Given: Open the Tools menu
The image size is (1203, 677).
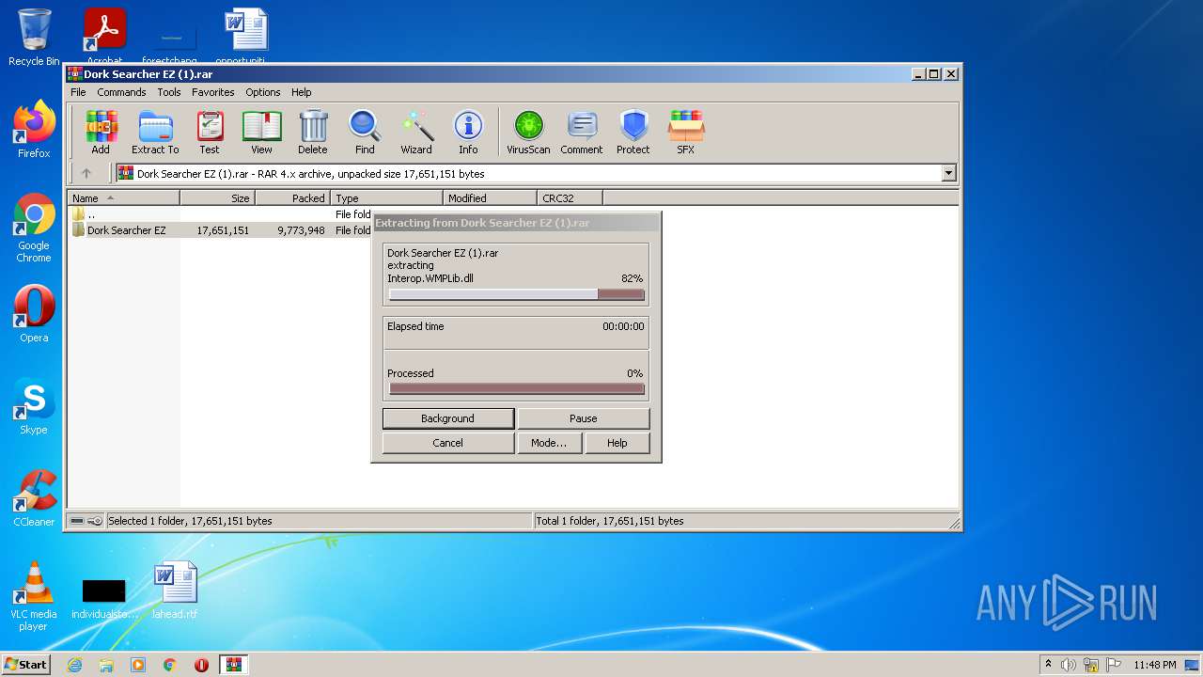Looking at the screenshot, I should tap(169, 92).
